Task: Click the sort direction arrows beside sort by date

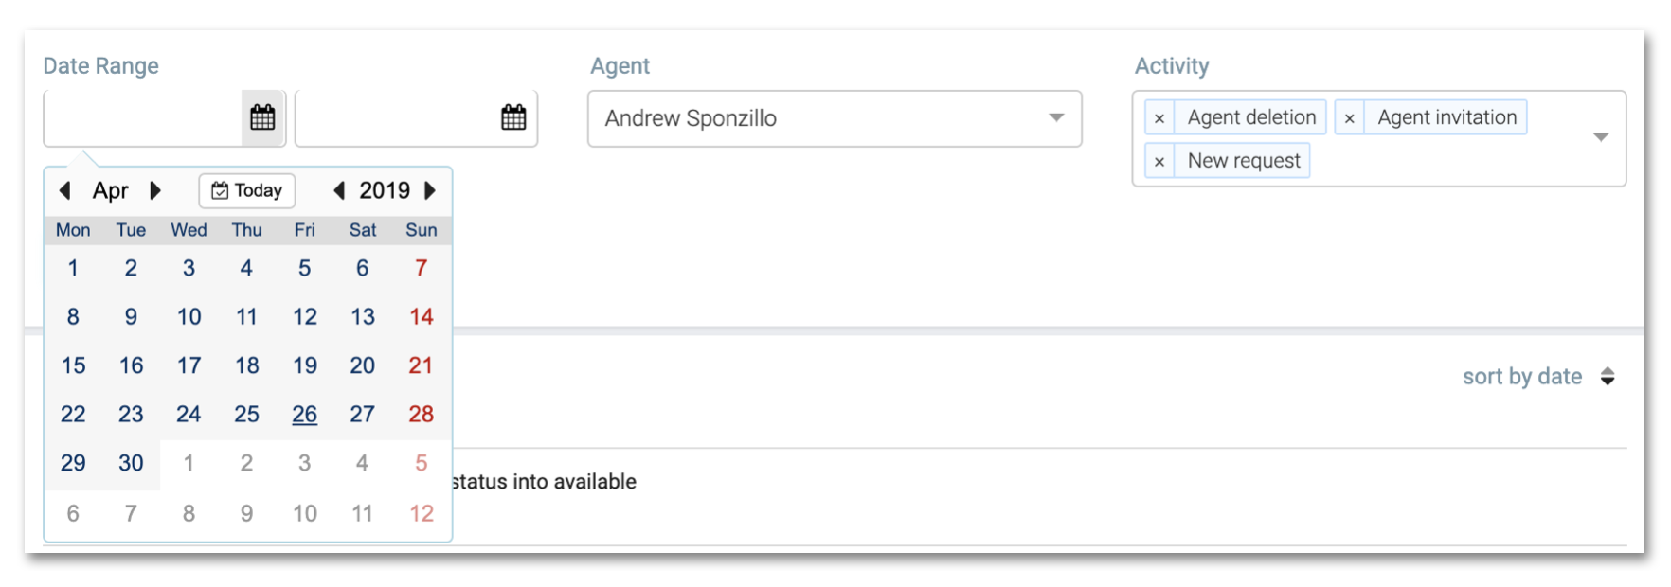Action: [x=1608, y=376]
